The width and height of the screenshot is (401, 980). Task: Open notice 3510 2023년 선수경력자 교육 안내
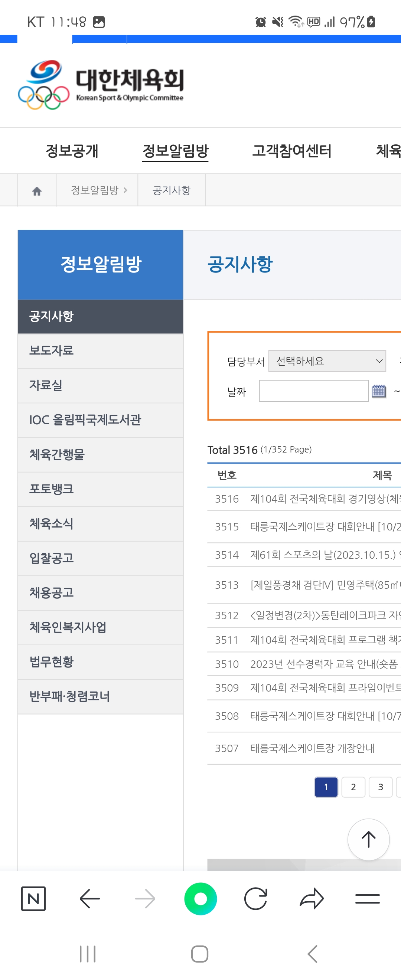point(325,664)
